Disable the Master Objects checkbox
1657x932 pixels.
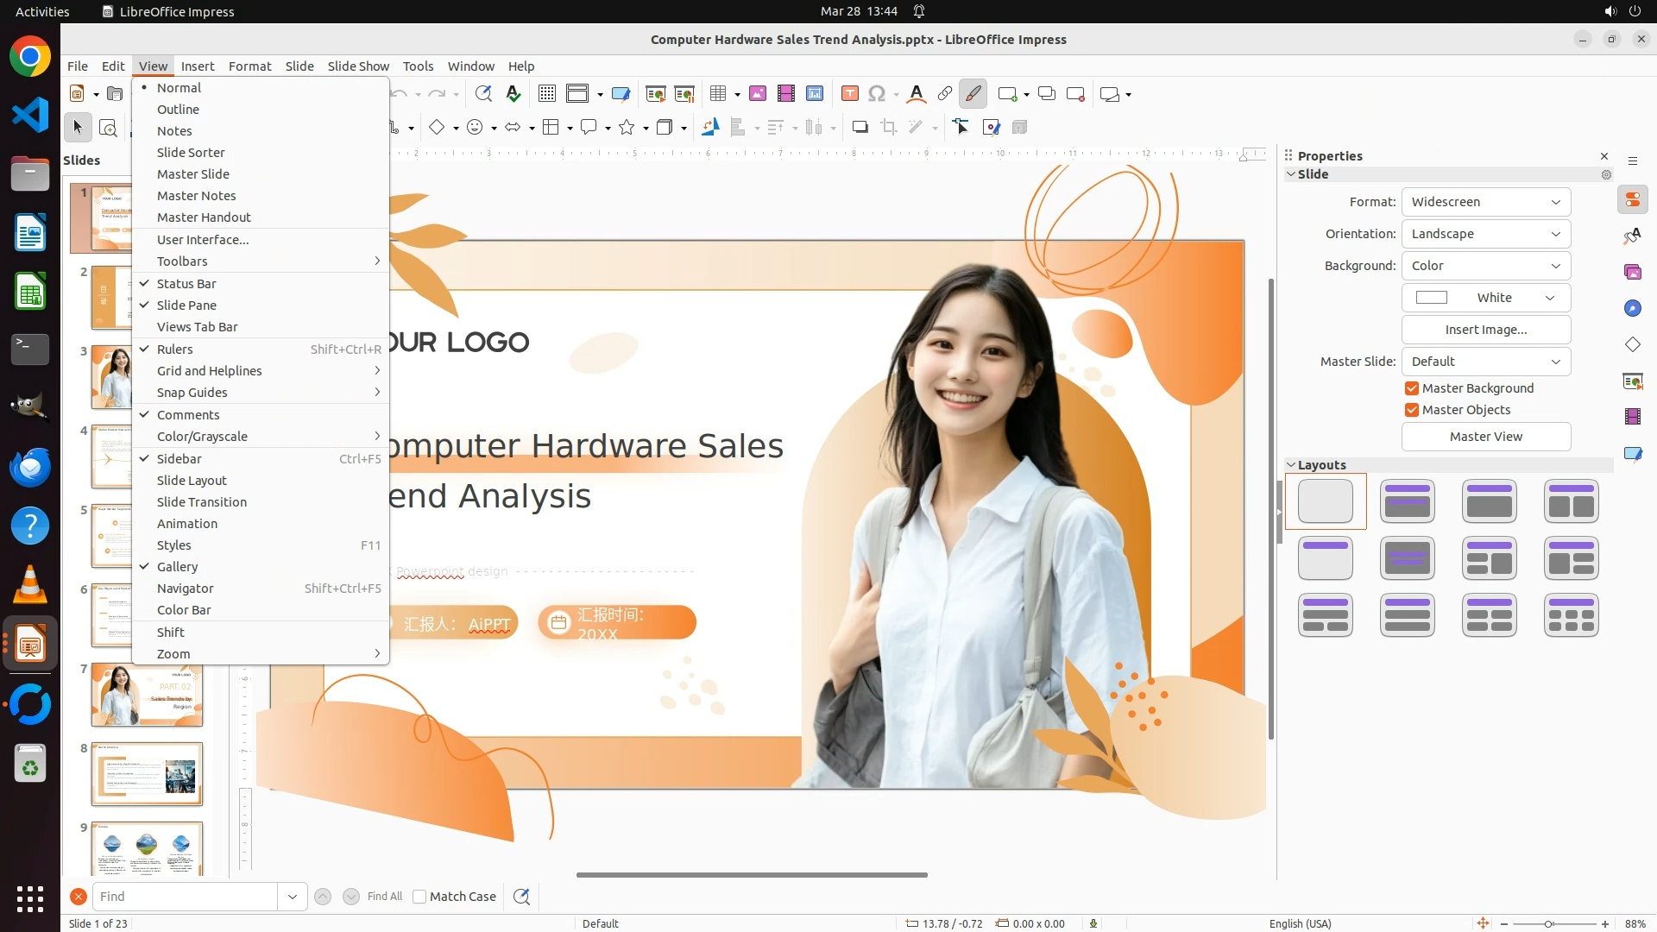point(1412,410)
